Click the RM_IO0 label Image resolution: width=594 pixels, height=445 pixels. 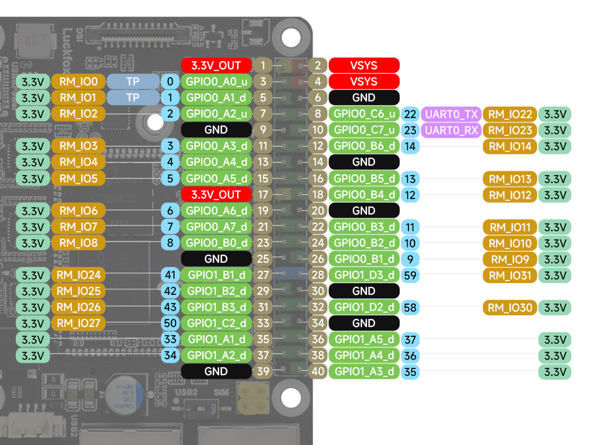77,82
